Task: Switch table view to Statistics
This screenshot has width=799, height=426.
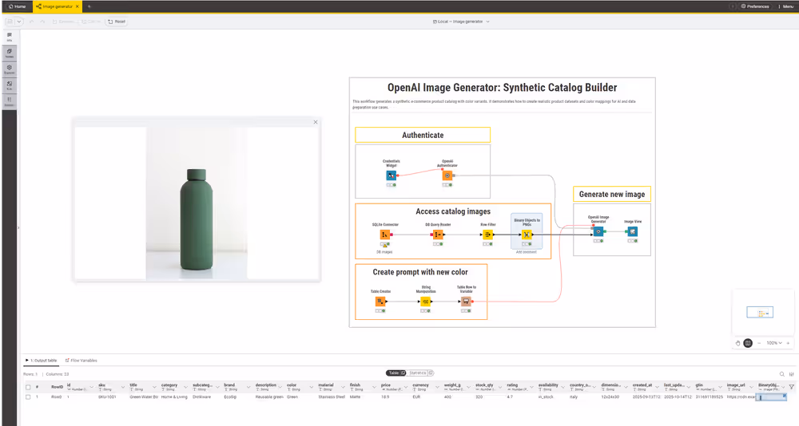Action: [421, 373]
